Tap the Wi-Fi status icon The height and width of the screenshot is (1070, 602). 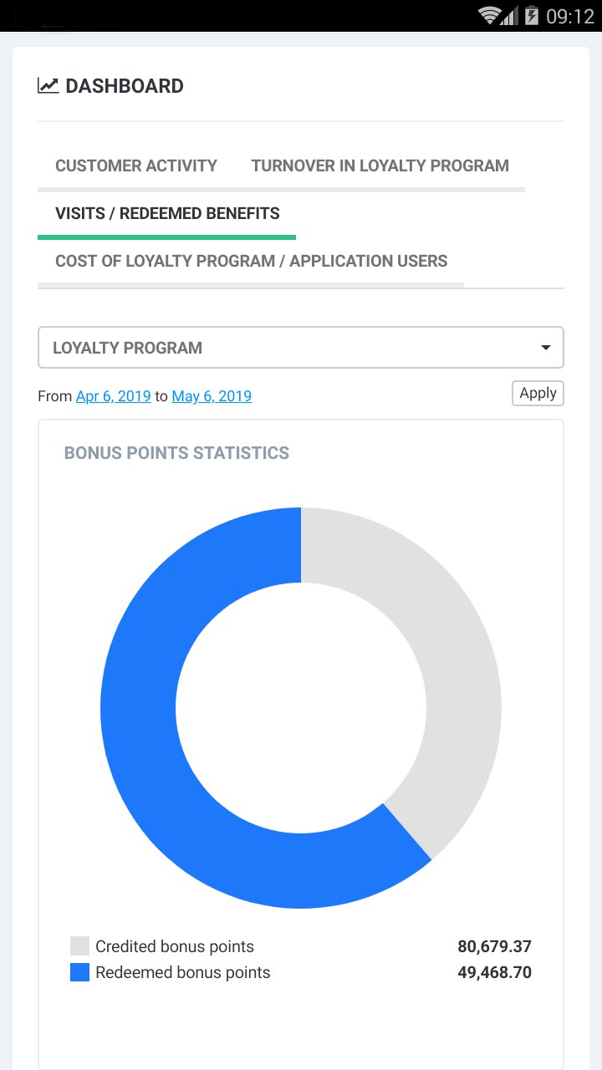click(489, 16)
